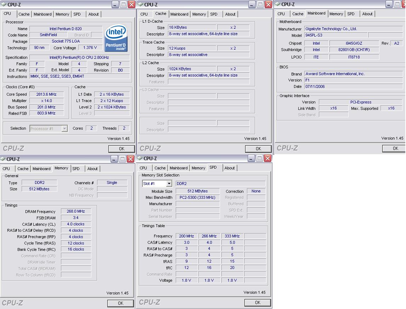The height and width of the screenshot is (309, 406).
Task: Switch to CPU tab in the Motherboard window
Action: click(x=281, y=14)
